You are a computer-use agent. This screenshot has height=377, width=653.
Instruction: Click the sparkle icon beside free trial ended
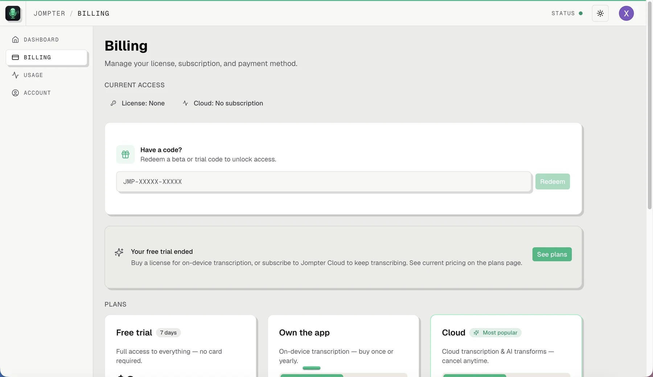point(119,252)
